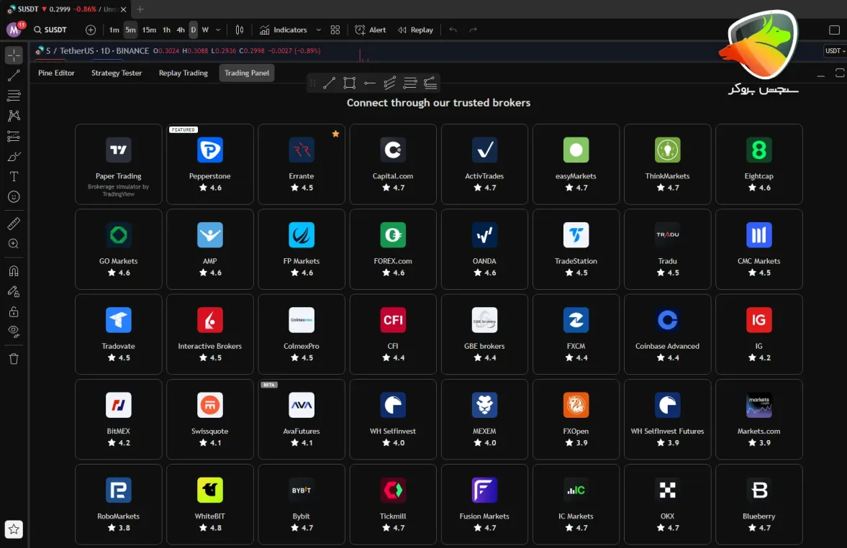This screenshot has width=847, height=548.
Task: Pick the line tool in floating toolbar
Action: pos(329,83)
